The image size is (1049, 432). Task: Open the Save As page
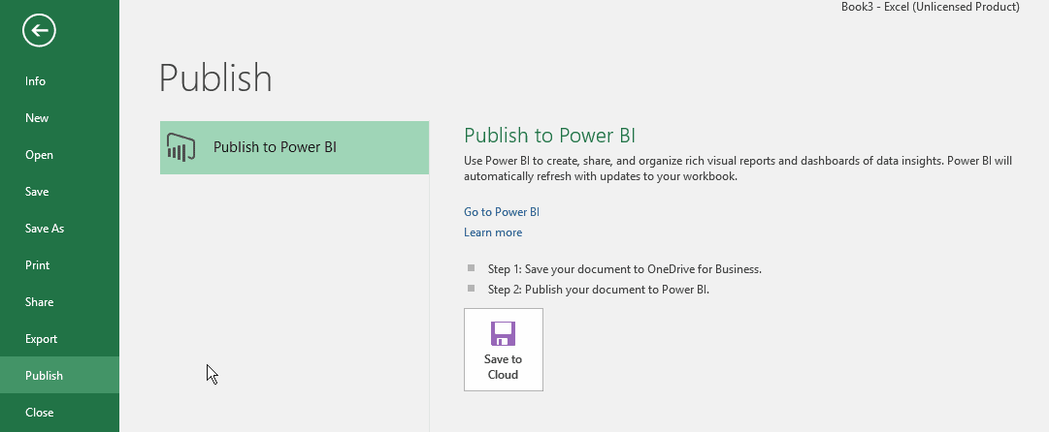[x=45, y=229]
